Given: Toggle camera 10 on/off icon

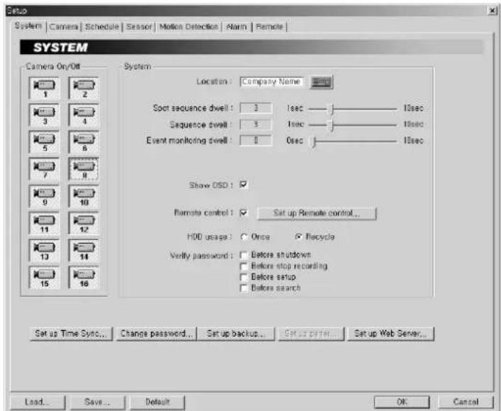Looking at the screenshot, I should [x=84, y=196].
